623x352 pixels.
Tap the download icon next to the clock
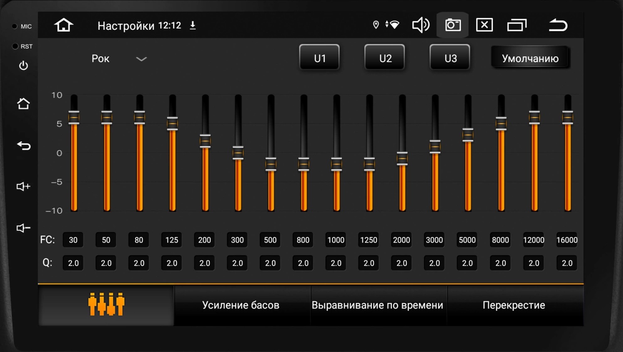pos(193,25)
